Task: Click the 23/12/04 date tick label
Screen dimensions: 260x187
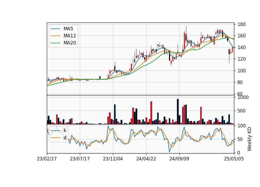Action: pyautogui.click(x=113, y=159)
